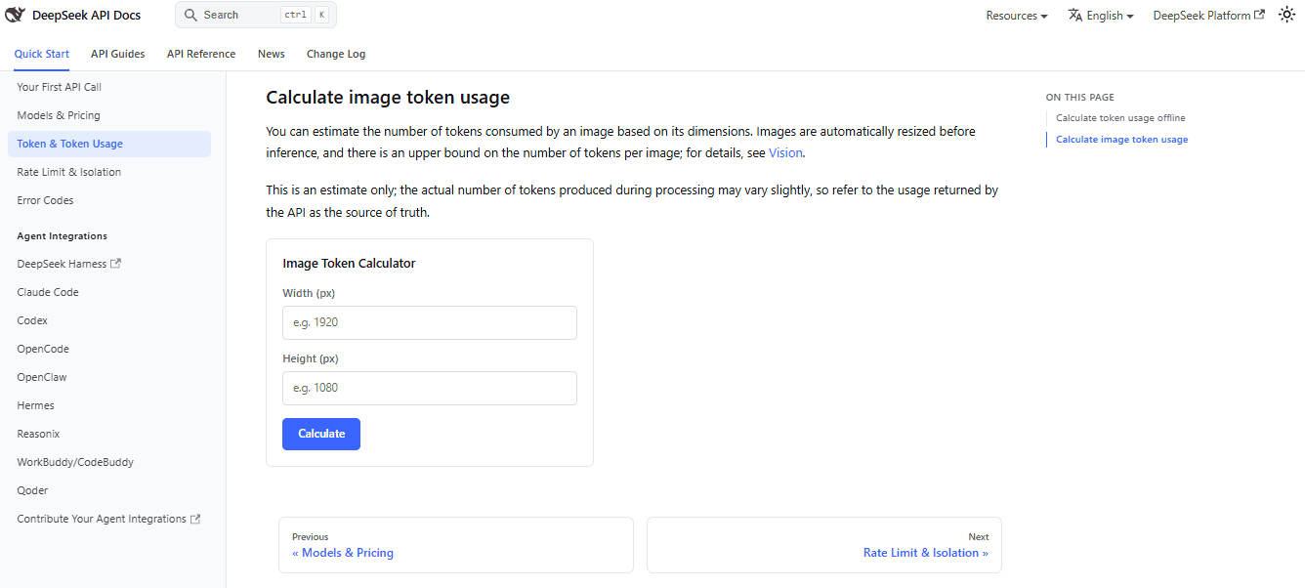The height and width of the screenshot is (588, 1305).
Task: Follow the Vision link in paragraph
Action: point(786,153)
